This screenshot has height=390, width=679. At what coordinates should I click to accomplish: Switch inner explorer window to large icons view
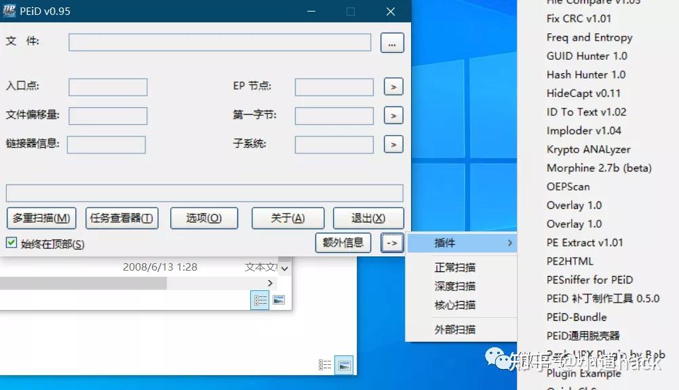[279, 300]
